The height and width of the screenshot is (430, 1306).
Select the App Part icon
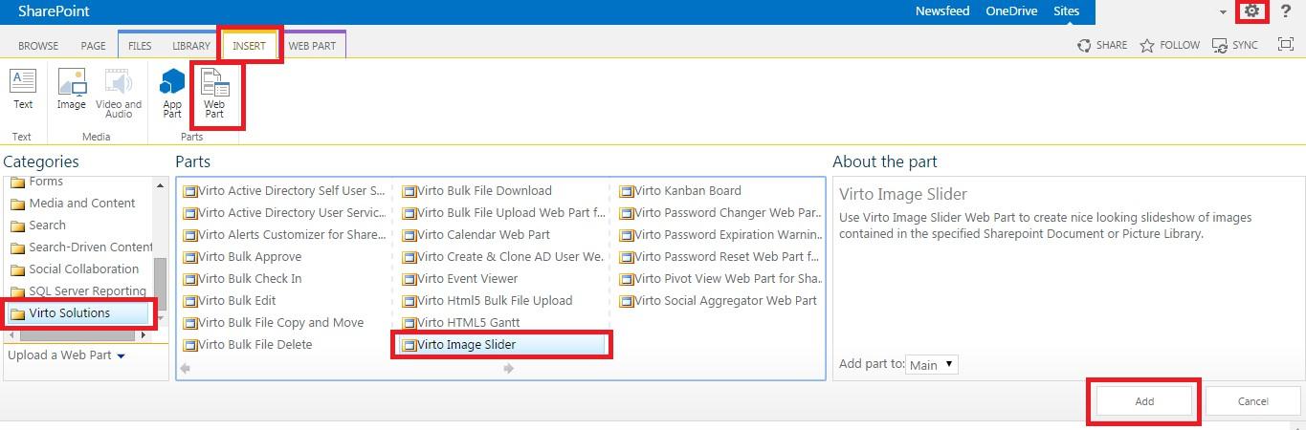[172, 84]
